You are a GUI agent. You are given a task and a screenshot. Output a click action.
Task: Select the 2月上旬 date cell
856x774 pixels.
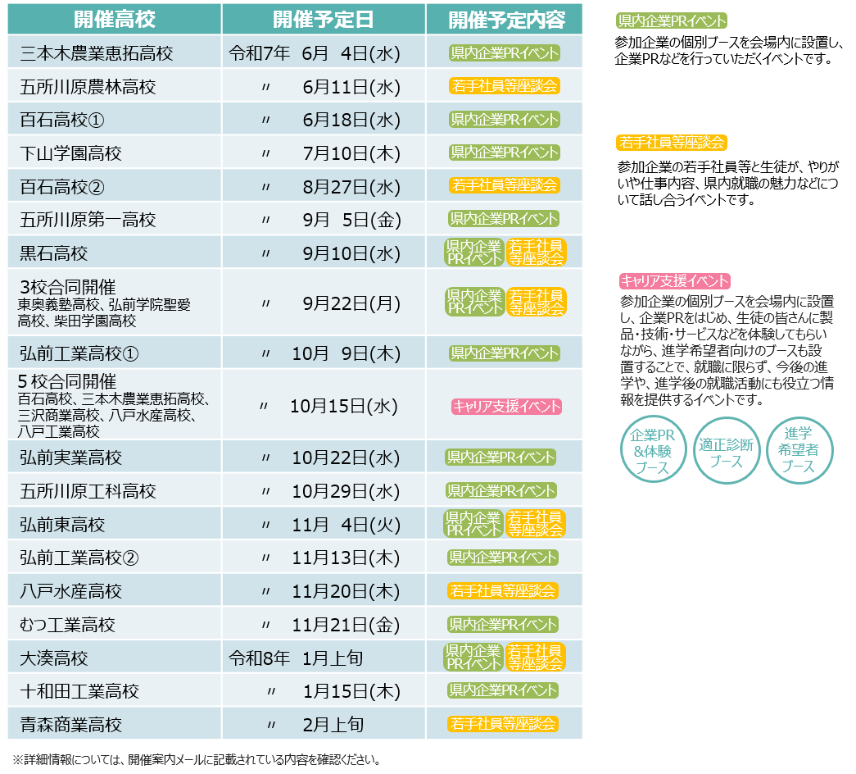(324, 724)
